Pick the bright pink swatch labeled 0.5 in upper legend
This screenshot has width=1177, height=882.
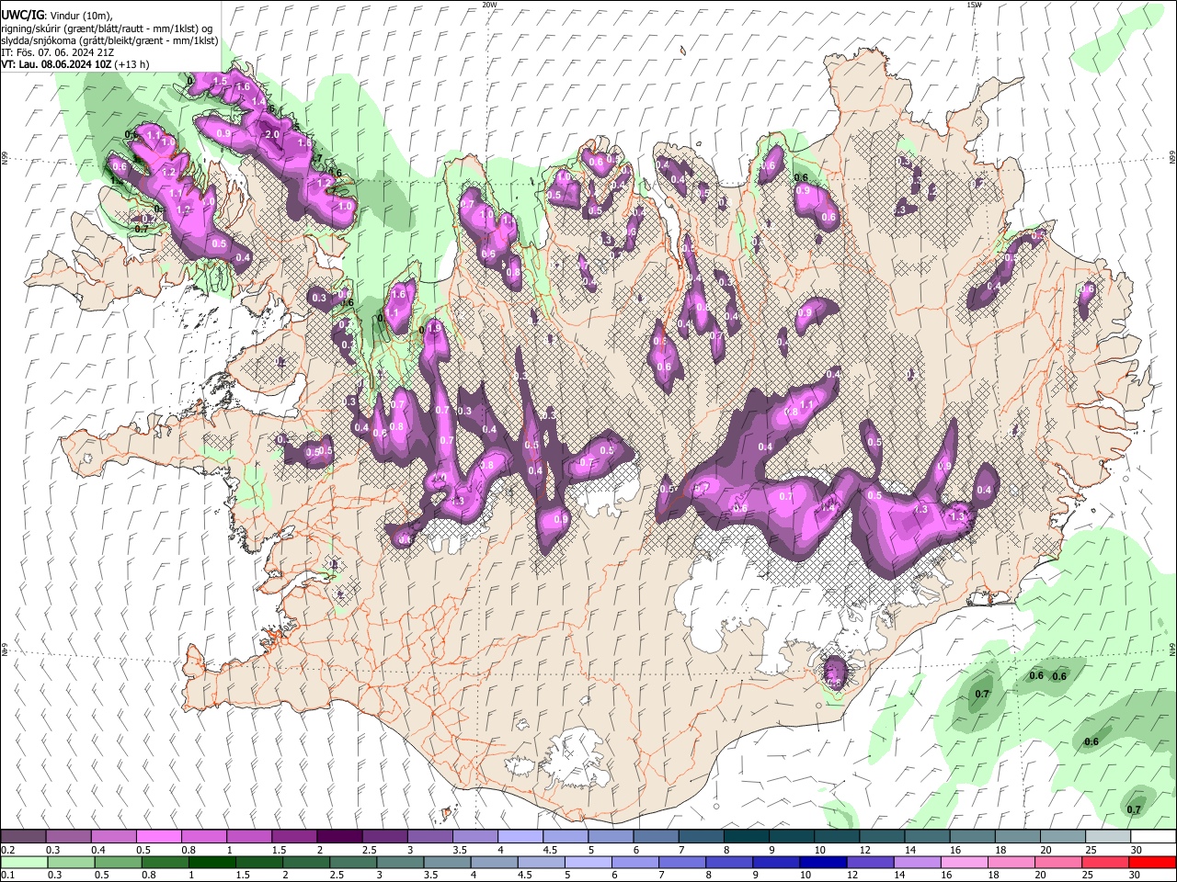pos(158,837)
